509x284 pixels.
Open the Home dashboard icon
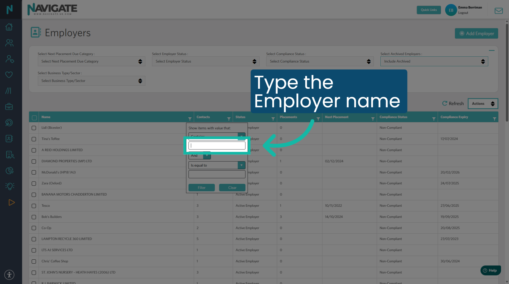[9, 27]
